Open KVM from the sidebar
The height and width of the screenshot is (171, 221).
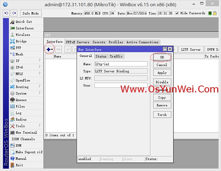coord(27,146)
